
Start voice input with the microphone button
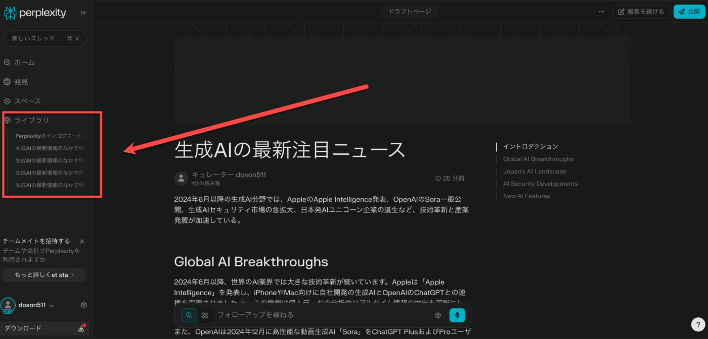point(457,315)
